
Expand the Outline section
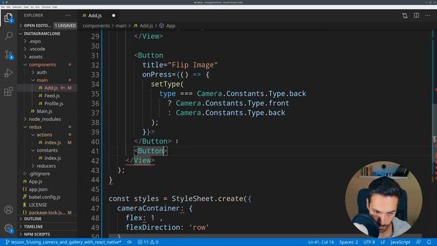(48, 219)
